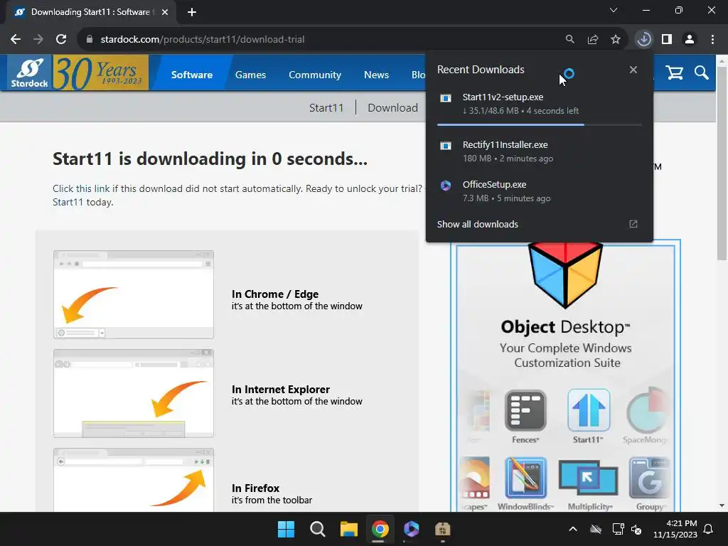Viewport: 728px width, 546px height.
Task: Click the Object Desktop heading text
Action: [x=565, y=327]
